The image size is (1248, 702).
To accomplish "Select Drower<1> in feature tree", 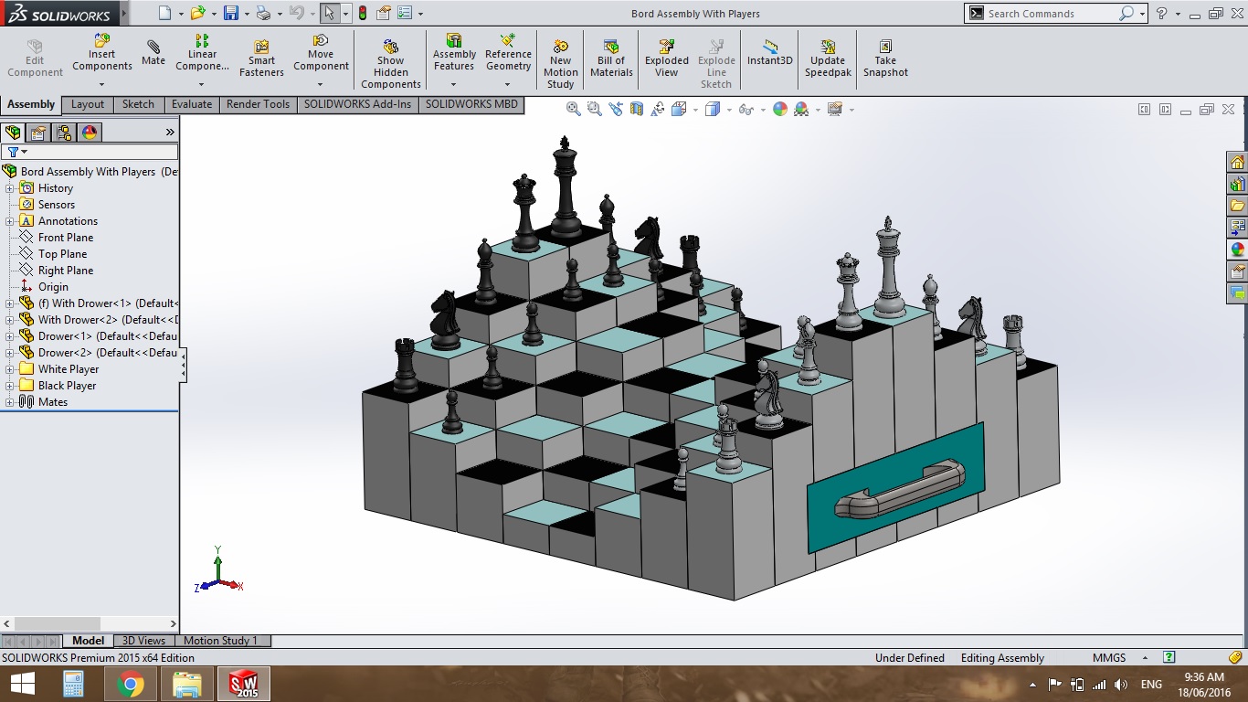I will [x=108, y=336].
